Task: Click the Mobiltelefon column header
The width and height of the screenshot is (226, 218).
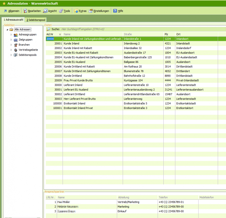Action: pos(212,197)
